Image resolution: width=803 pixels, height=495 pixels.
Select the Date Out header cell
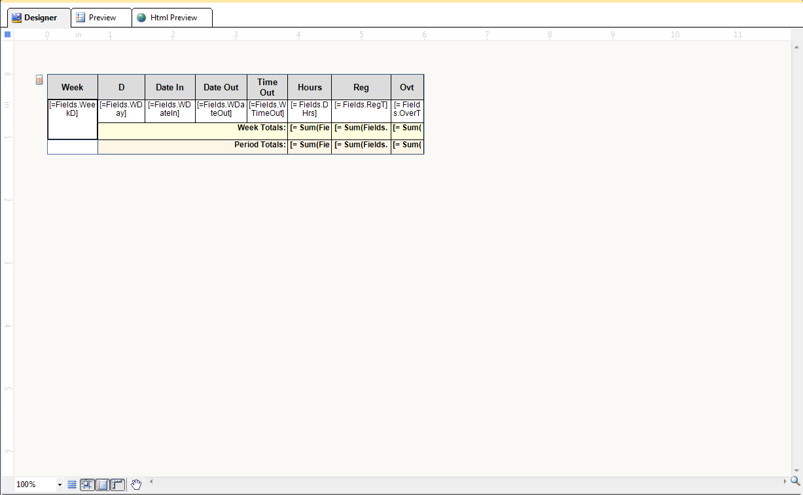(x=221, y=87)
